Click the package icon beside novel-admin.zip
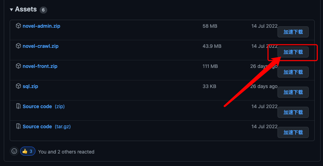323x166 pixels. point(18,26)
